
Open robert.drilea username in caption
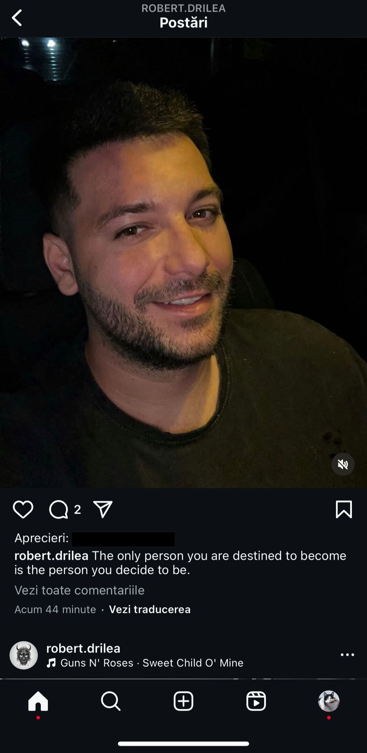tap(51, 555)
